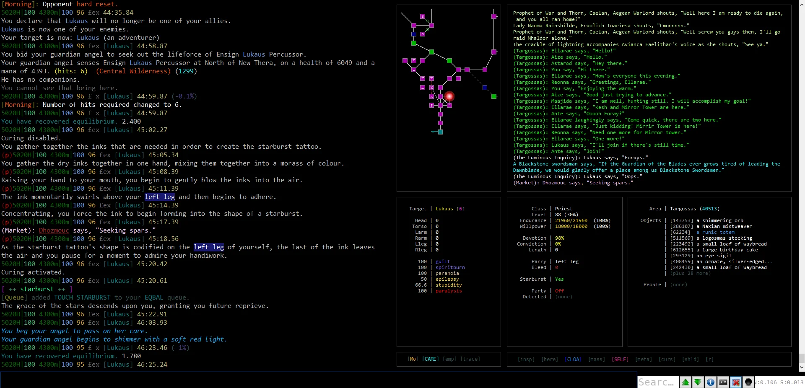Click the red glowing location marker on map
The image size is (805, 388).
[x=449, y=96]
